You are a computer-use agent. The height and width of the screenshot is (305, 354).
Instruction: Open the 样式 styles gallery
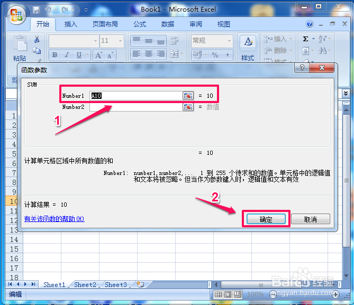click(248, 49)
